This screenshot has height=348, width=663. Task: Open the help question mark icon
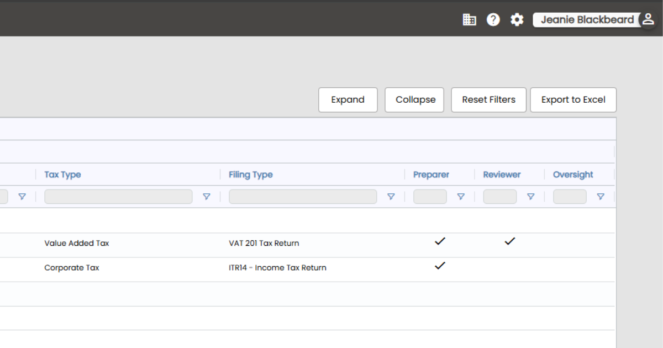(493, 20)
